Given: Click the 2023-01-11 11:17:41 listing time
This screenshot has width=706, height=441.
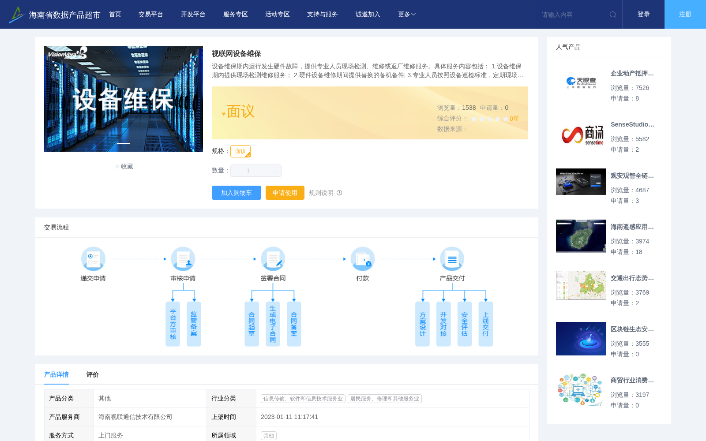Looking at the screenshot, I should pos(289,417).
